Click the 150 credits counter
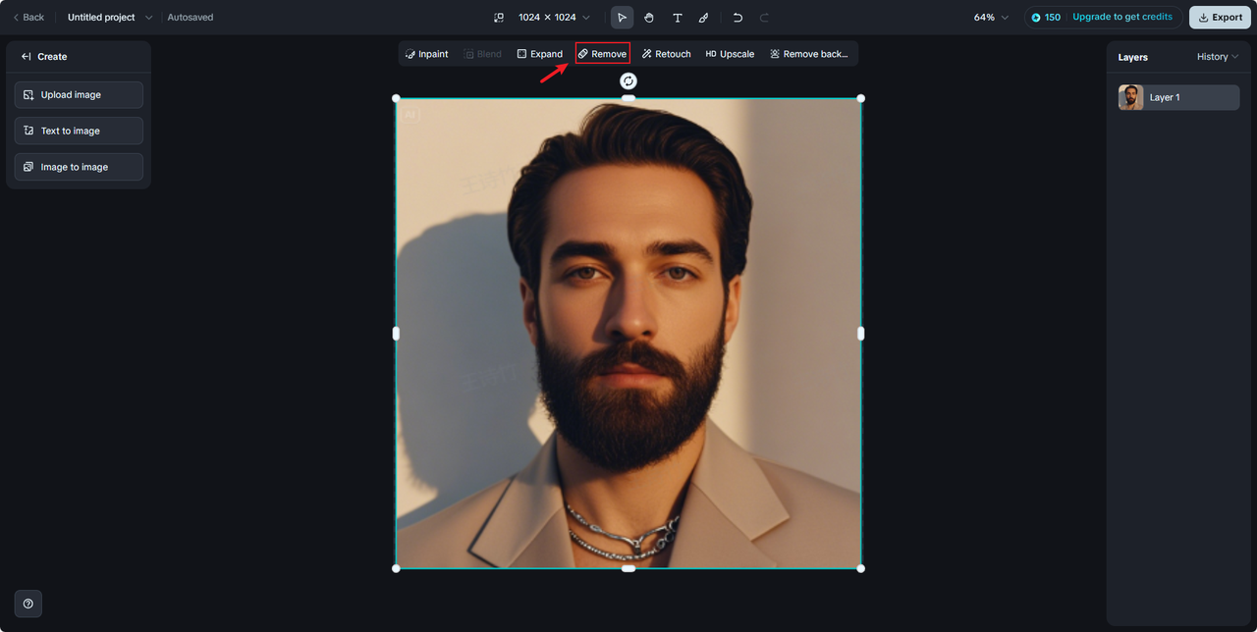Screen dimensions: 1257x632 pos(1046,18)
